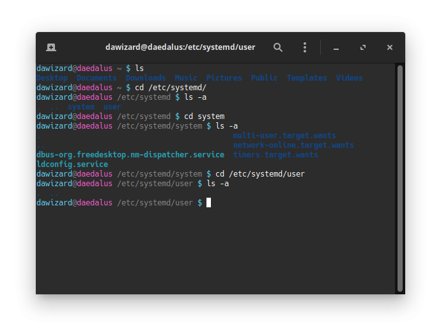Click the Videos directory name
Screen dimensions: 441x334
[x=349, y=78]
